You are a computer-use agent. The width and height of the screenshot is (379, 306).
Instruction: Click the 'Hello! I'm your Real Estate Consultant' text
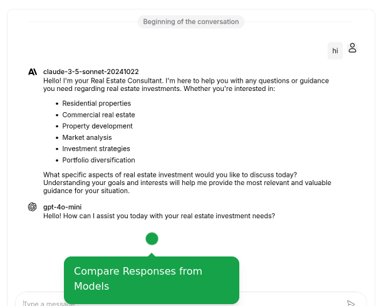point(186,85)
